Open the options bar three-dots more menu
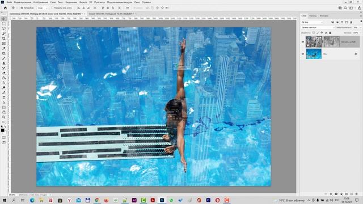The width and height of the screenshot is (363, 204). pos(127,8)
